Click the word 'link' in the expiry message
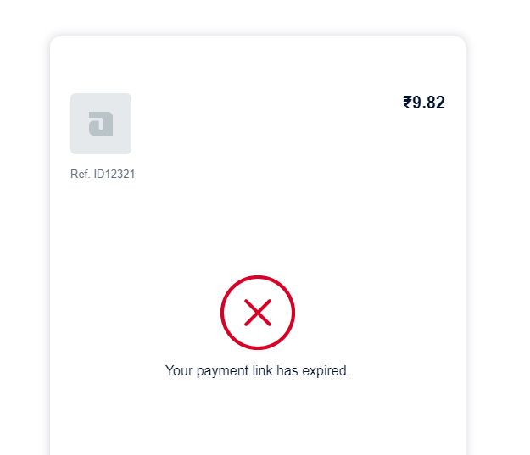Viewport: 530px width, 455px height. [262, 370]
